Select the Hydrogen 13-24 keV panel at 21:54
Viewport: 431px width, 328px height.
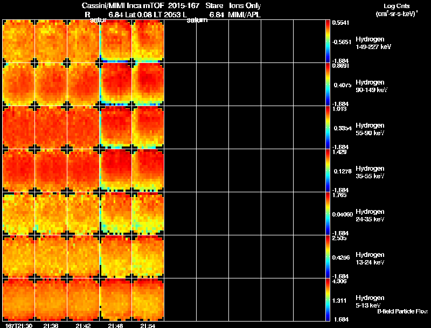(148, 257)
